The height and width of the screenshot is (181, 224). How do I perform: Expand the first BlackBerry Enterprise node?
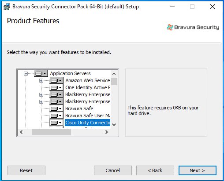pyautogui.click(x=41, y=94)
